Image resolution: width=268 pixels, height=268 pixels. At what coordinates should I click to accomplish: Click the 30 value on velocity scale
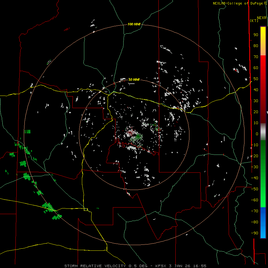tap(256, 101)
